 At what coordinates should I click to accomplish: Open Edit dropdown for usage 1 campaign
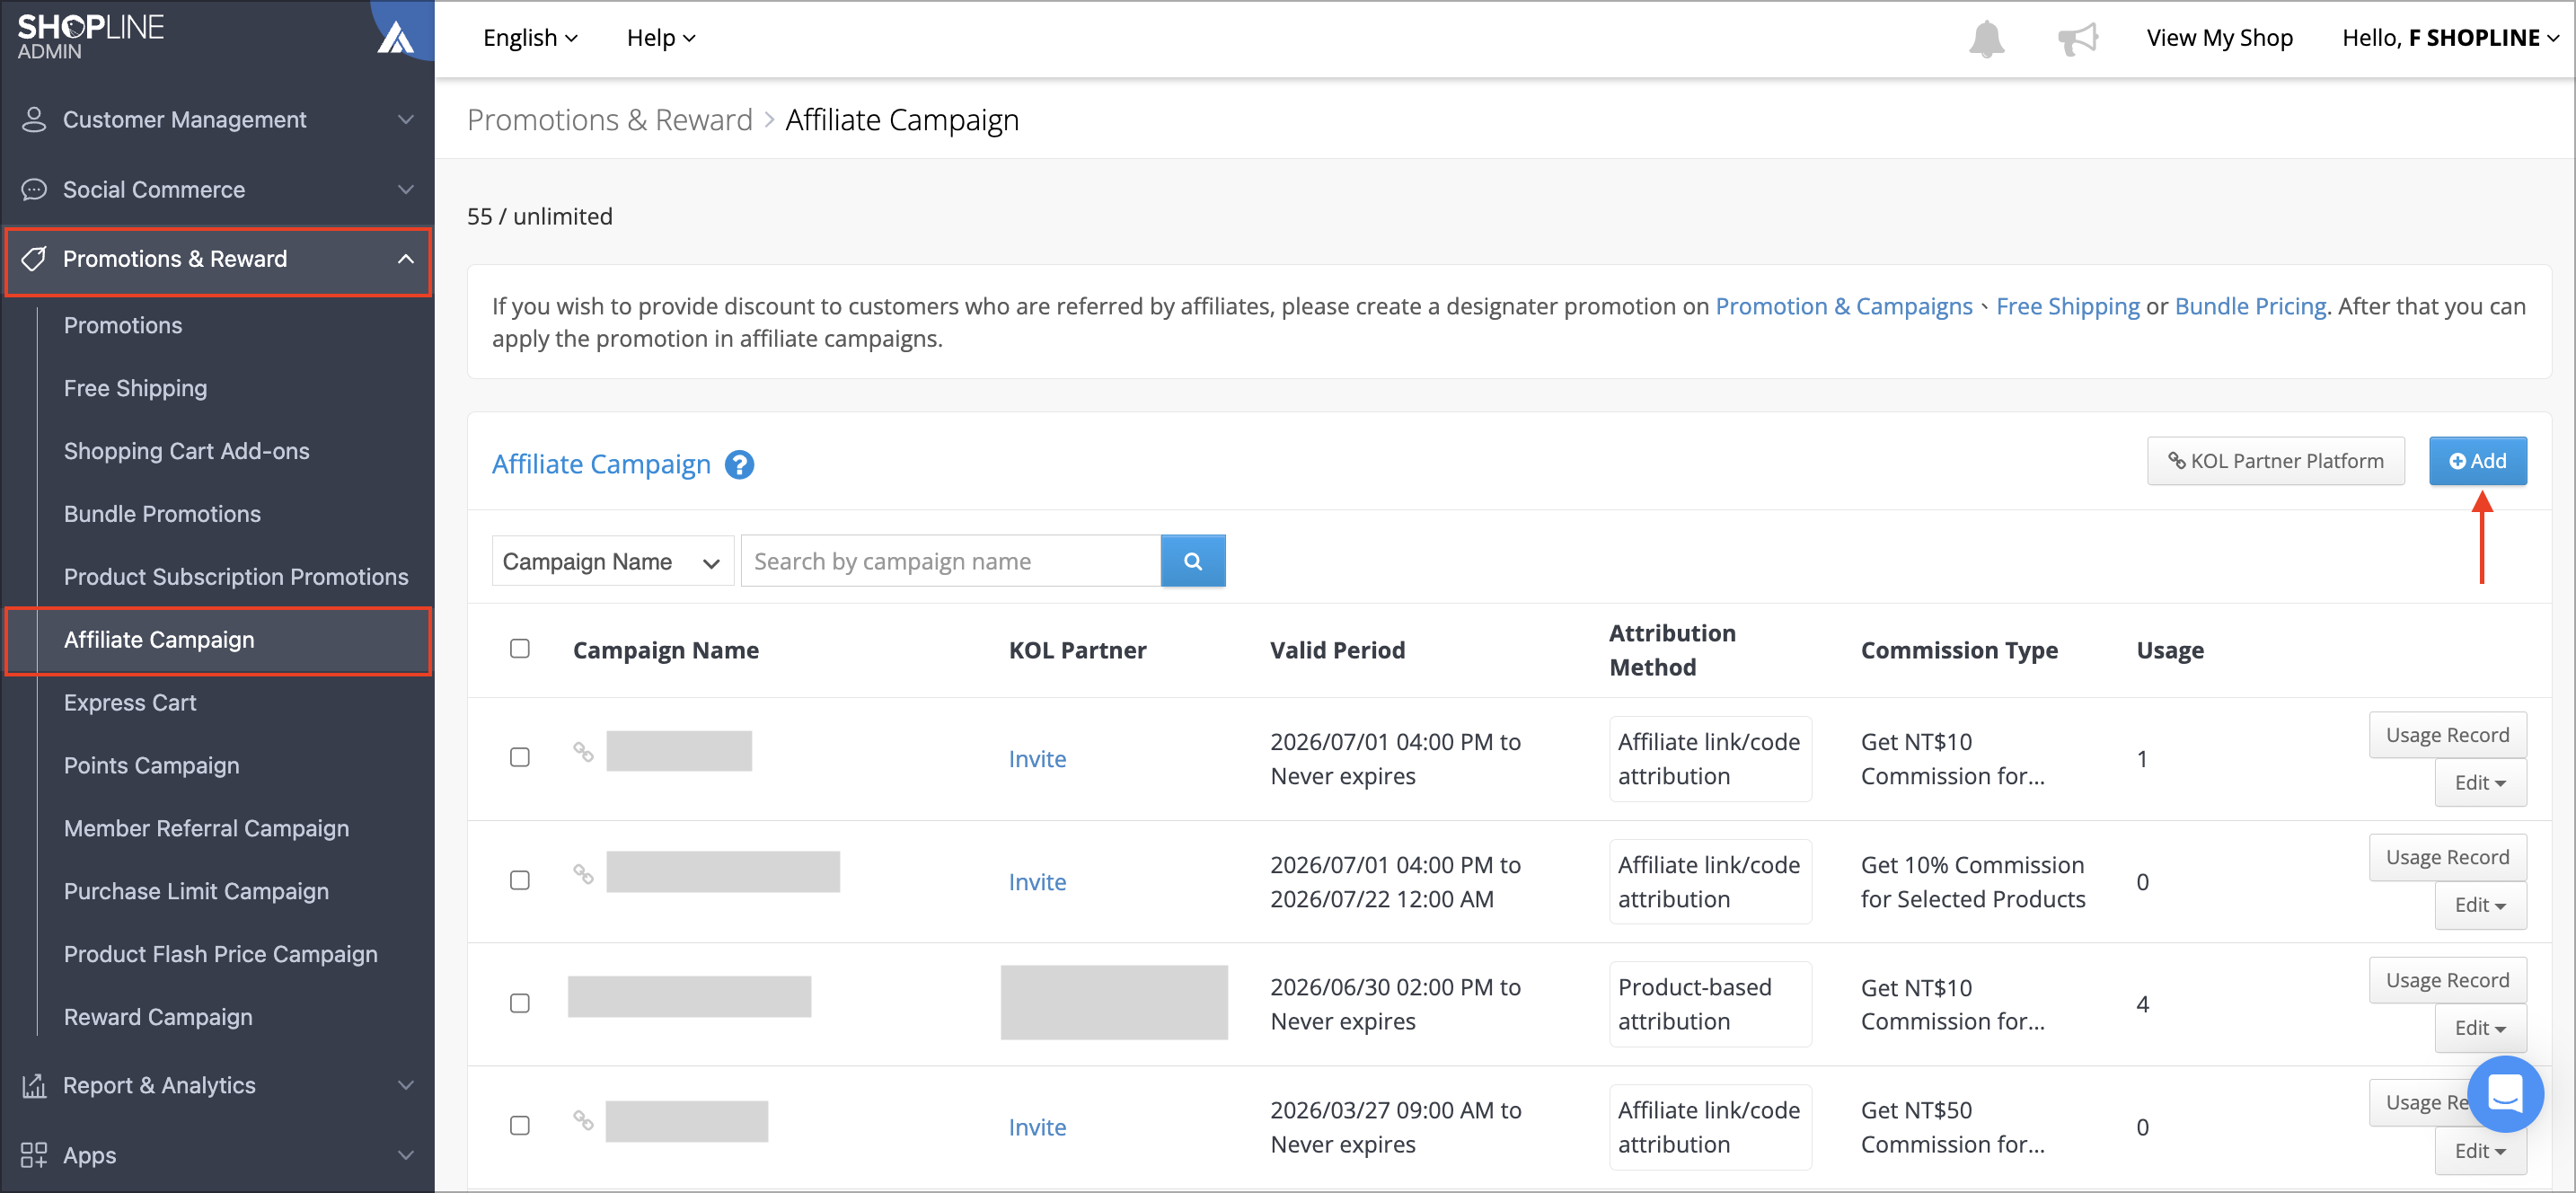click(2480, 783)
